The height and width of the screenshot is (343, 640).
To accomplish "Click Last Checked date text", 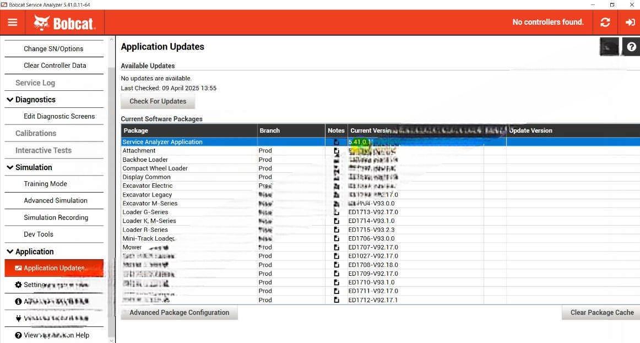I will (x=169, y=88).
